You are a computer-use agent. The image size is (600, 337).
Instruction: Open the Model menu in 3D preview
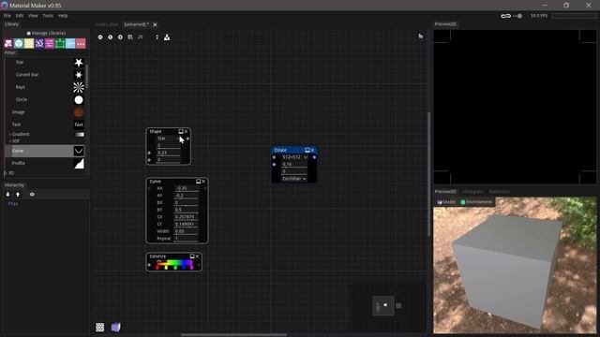pos(446,202)
